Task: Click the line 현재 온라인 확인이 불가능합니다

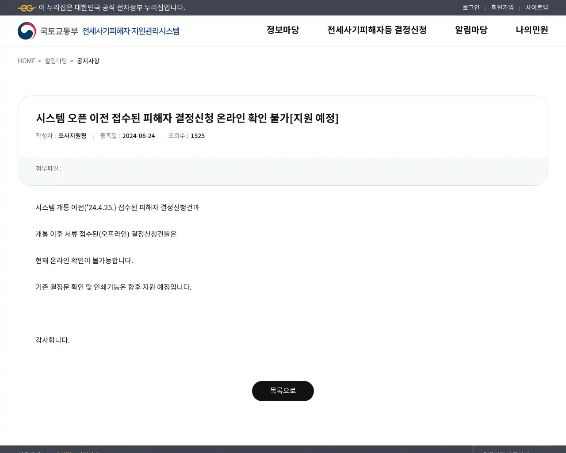Action: pyautogui.click(x=84, y=261)
